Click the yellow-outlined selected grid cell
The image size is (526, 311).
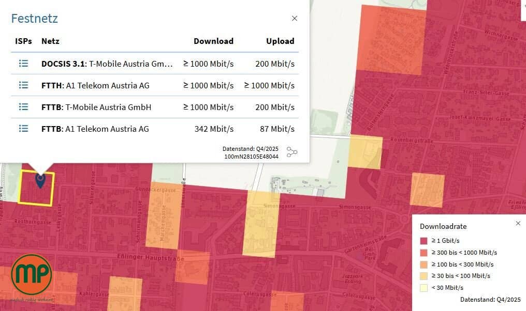click(36, 188)
